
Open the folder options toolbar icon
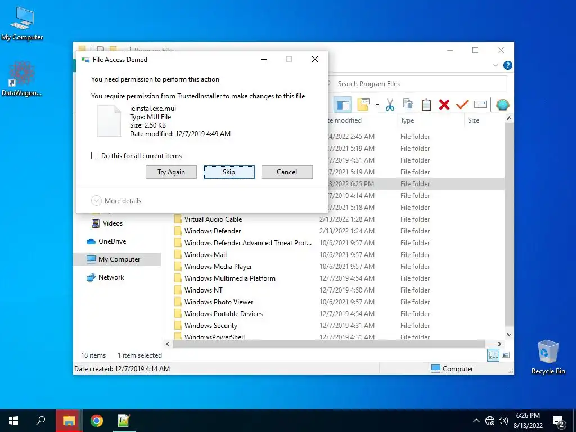click(x=363, y=105)
